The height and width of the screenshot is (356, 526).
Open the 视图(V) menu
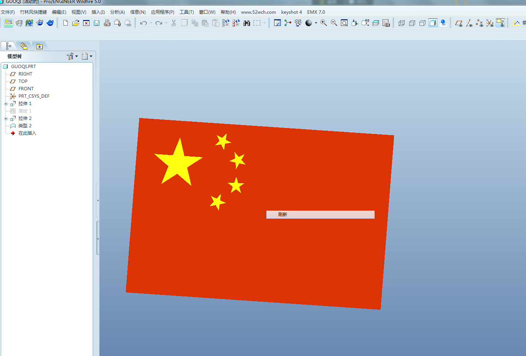coord(79,12)
